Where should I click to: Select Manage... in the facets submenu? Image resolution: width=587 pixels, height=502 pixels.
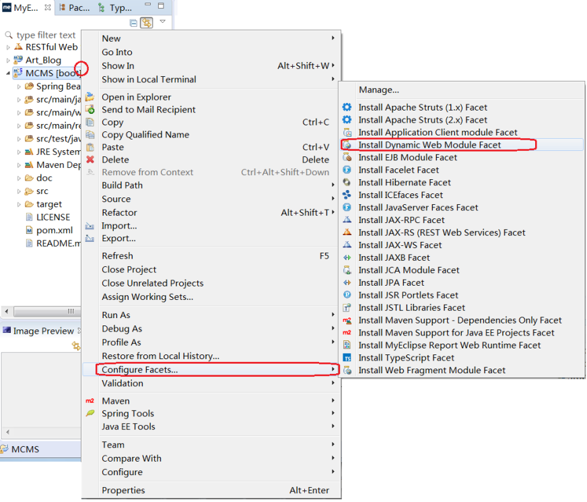[462, 90]
